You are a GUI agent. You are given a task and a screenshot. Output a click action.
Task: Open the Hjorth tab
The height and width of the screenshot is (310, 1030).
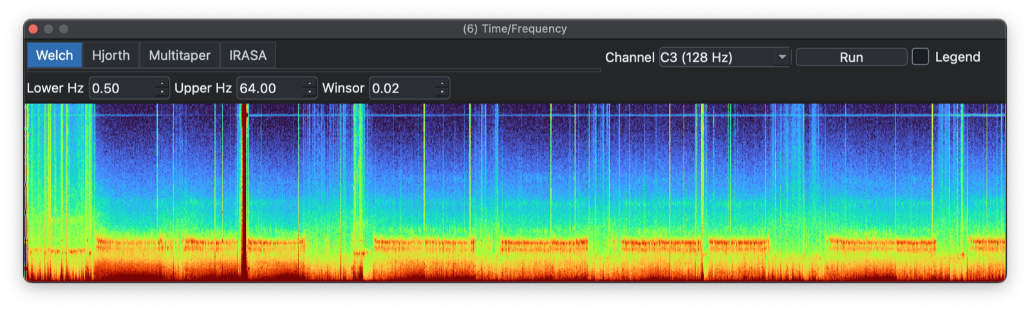pyautogui.click(x=111, y=55)
